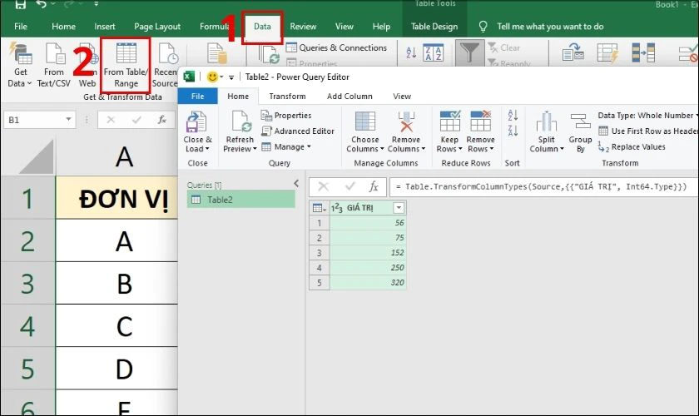Select Excel row 3 header

[27, 284]
